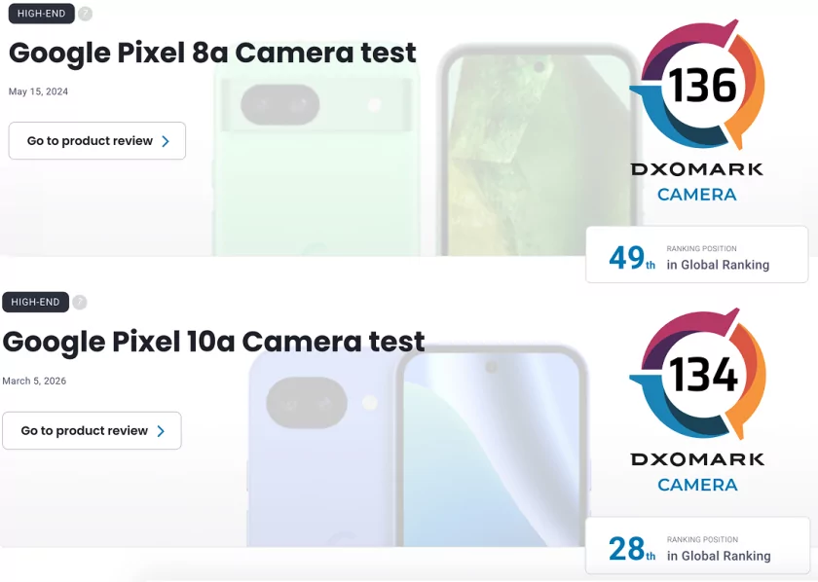Screen dimensions: 818x582
Task: Open the Google Pixel 10a Camera test title
Action: (x=213, y=343)
